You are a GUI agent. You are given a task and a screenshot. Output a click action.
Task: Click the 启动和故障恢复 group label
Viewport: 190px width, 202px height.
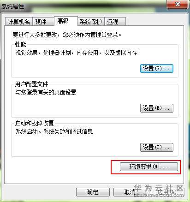(34, 123)
